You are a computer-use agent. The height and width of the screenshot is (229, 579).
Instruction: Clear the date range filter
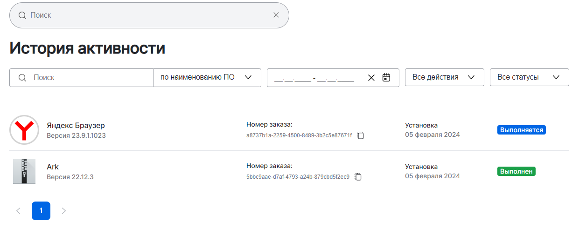(371, 78)
